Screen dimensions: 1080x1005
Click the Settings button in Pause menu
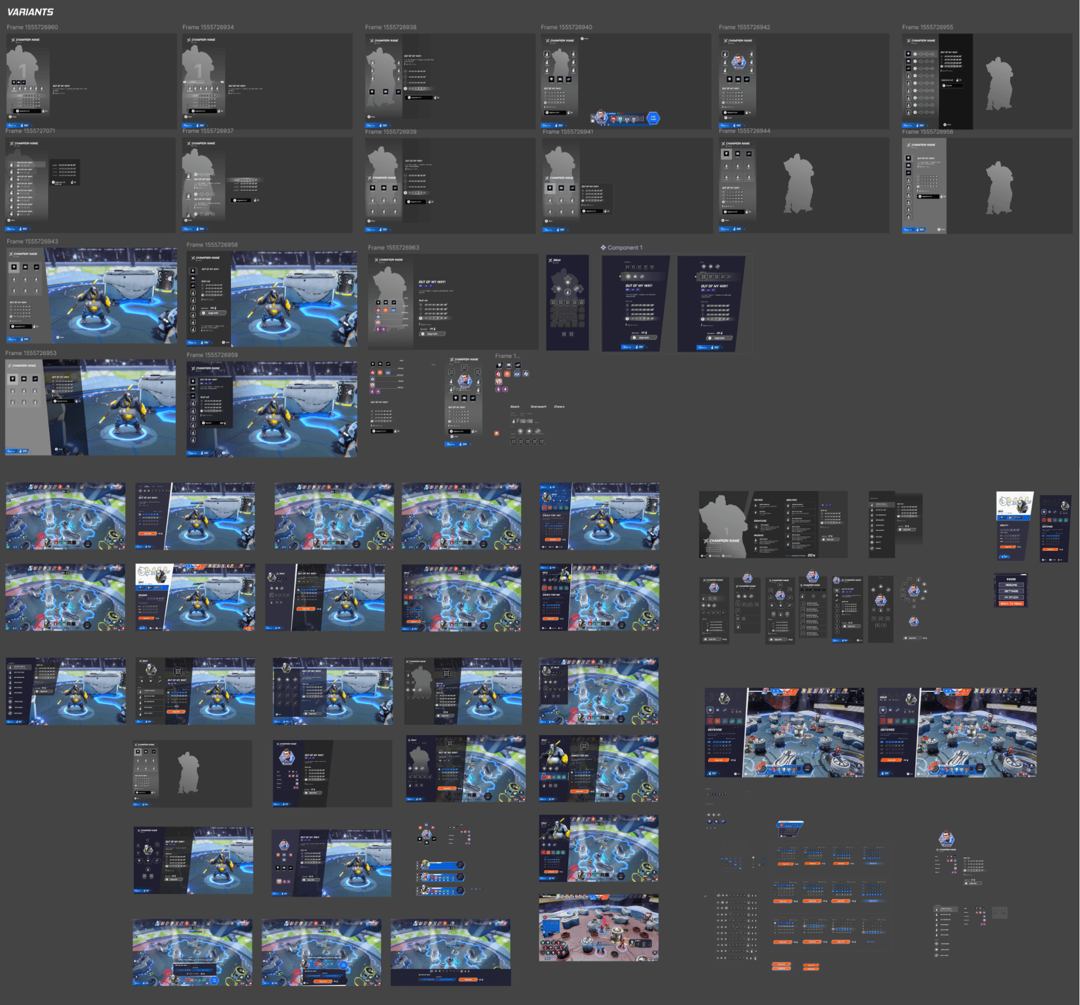[x=1011, y=591]
